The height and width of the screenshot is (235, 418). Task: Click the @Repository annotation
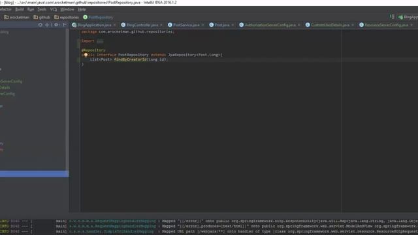(93, 50)
